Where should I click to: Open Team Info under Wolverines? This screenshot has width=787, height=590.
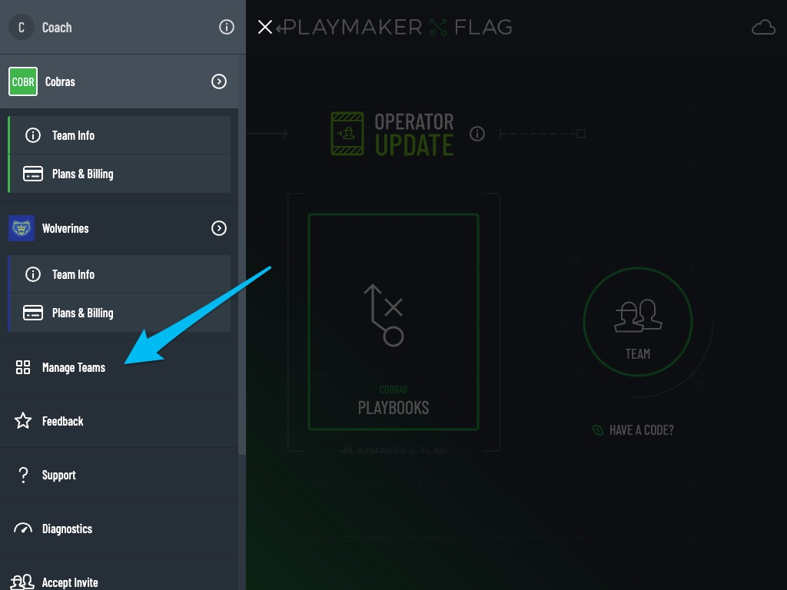120,274
